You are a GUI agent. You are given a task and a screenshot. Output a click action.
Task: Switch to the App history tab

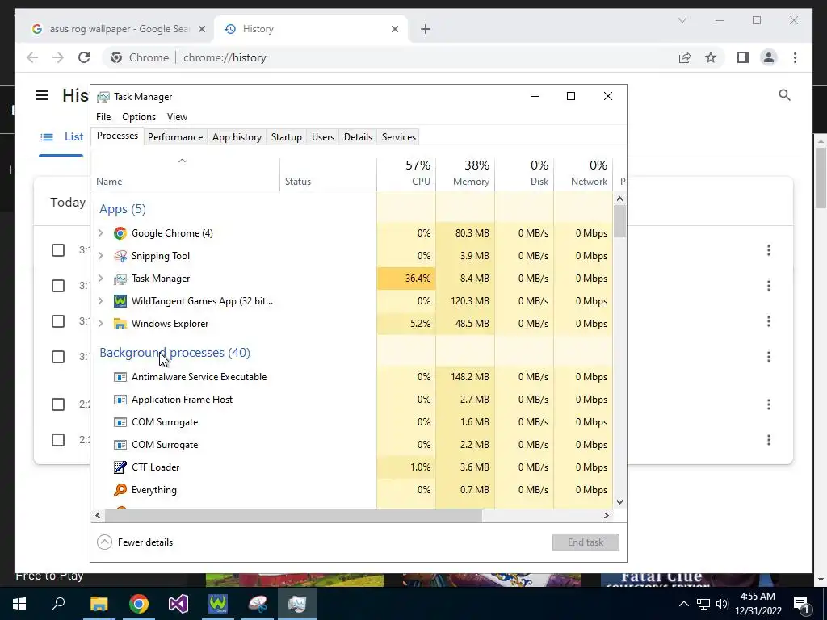(237, 137)
